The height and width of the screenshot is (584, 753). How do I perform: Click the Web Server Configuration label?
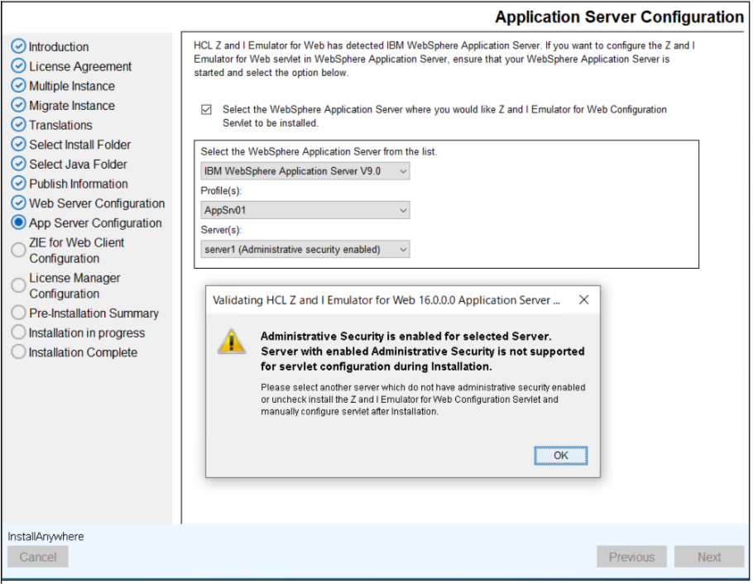pos(97,203)
